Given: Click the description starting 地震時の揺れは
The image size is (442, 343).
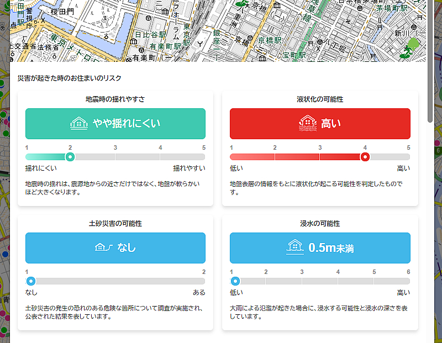Looking at the screenshot, I should [x=113, y=188].
